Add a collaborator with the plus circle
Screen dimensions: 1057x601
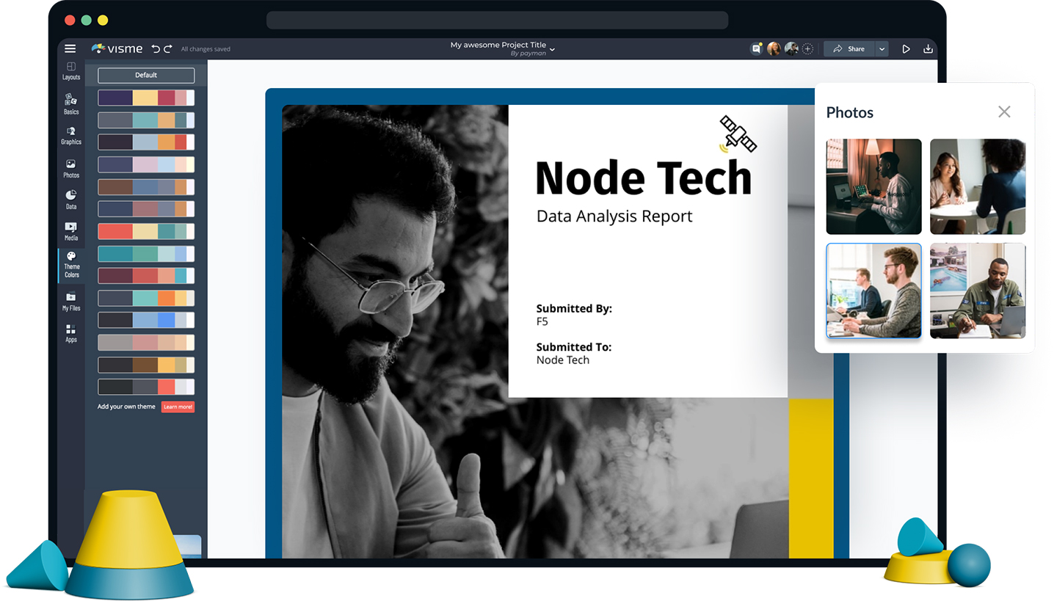807,49
